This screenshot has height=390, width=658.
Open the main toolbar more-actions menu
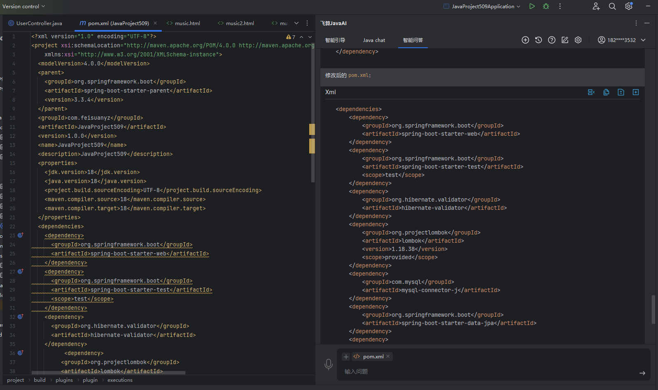pyautogui.click(x=560, y=6)
